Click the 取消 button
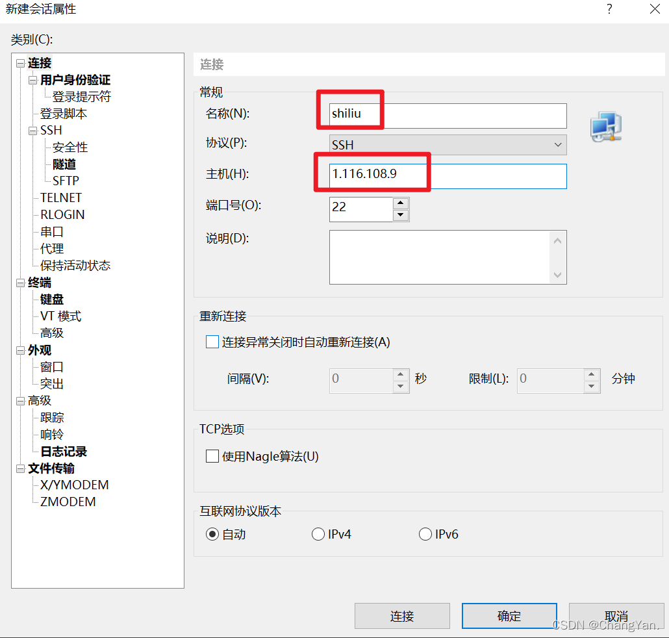The width and height of the screenshot is (669, 638). tap(616, 616)
